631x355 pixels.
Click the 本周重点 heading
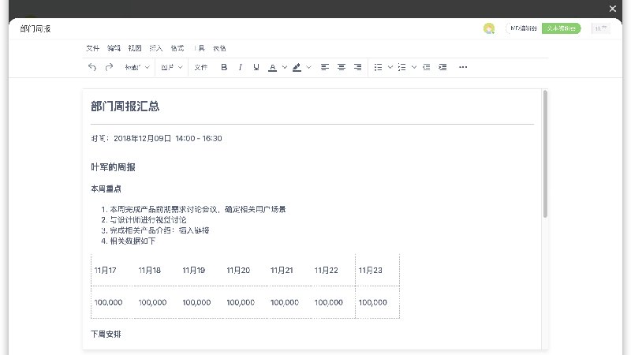[106, 189]
